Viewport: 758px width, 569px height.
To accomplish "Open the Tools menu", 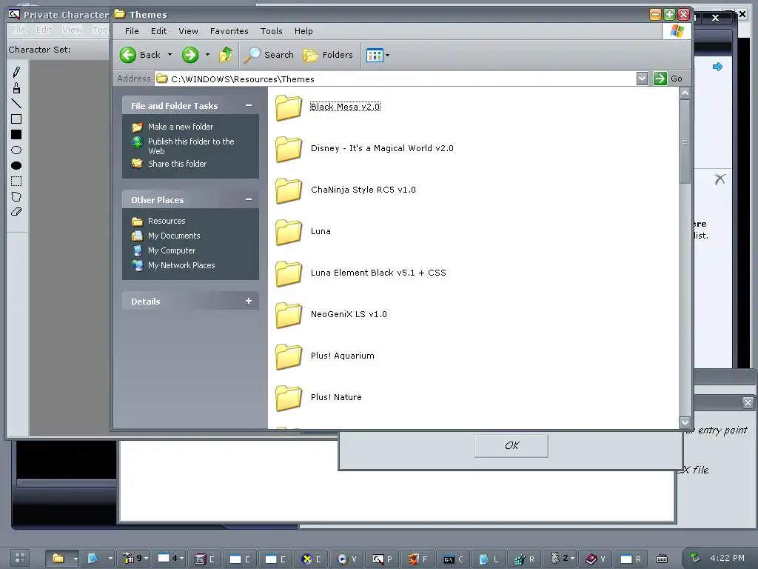I will (x=271, y=31).
